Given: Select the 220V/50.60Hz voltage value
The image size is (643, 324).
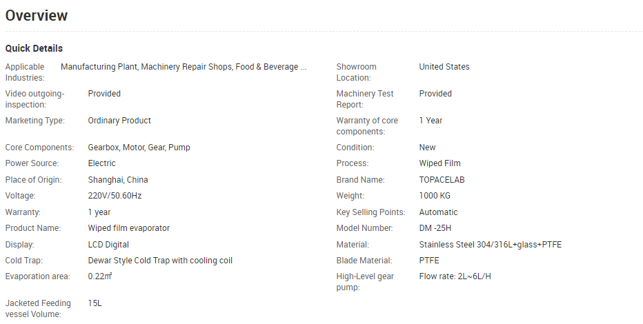Looking at the screenshot, I should tap(115, 196).
